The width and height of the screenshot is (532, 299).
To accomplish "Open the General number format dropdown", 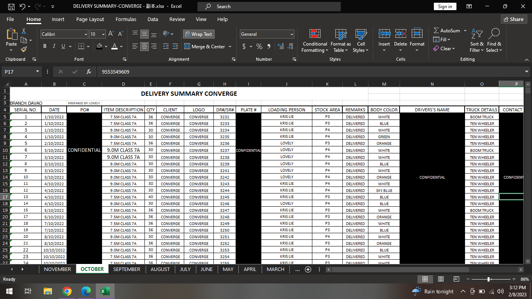I will (x=292, y=34).
